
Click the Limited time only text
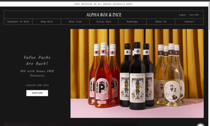[x=37, y=85]
